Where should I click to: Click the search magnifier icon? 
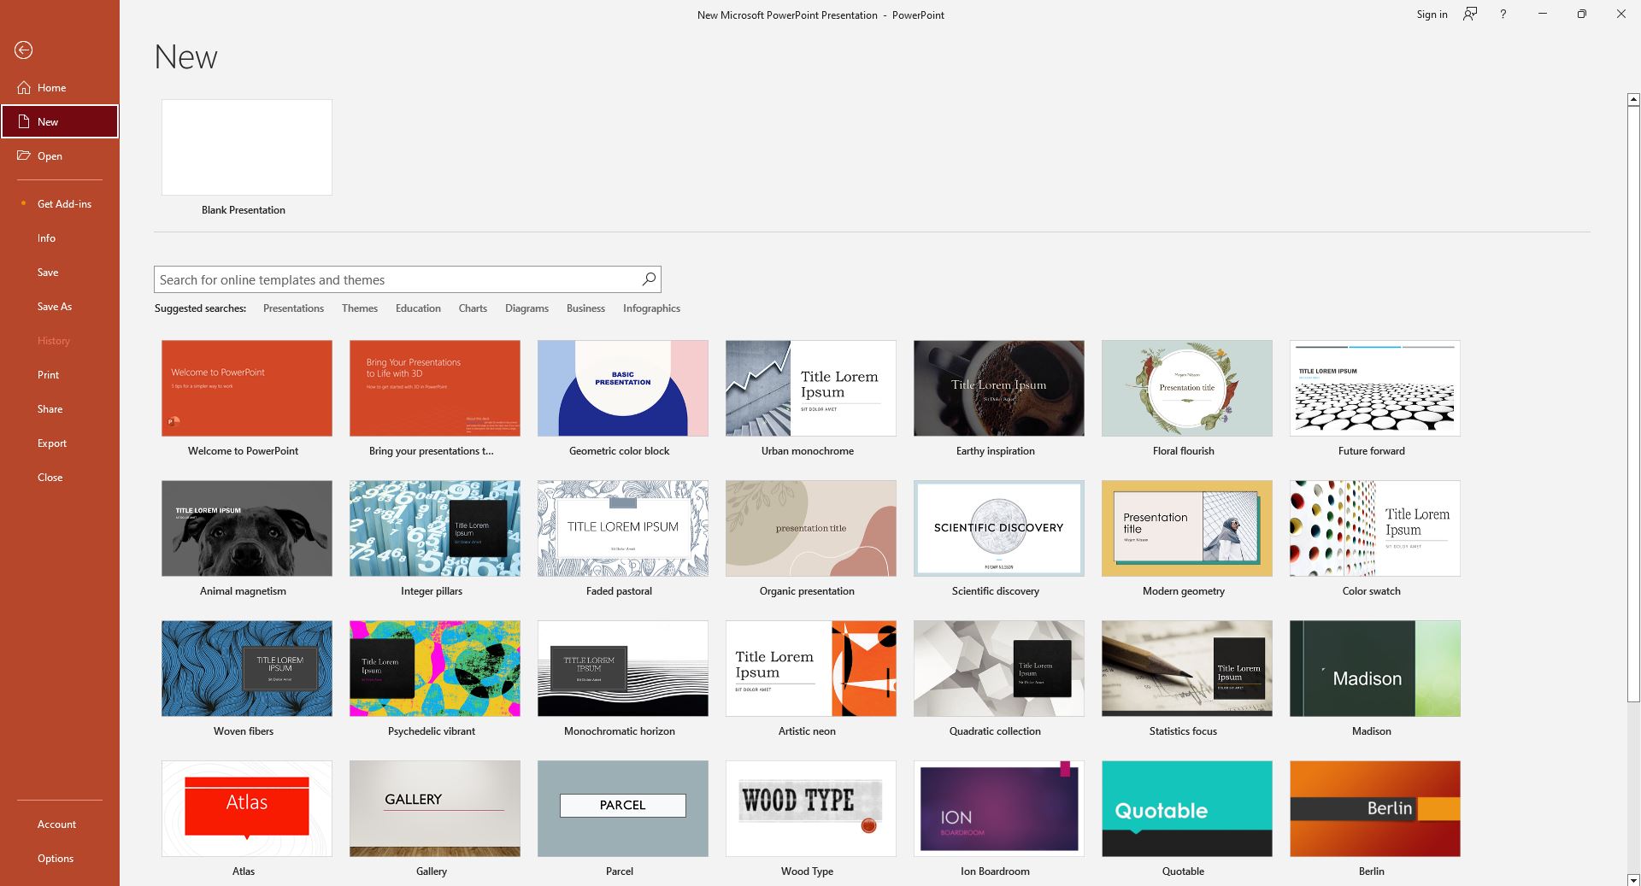pyautogui.click(x=649, y=279)
